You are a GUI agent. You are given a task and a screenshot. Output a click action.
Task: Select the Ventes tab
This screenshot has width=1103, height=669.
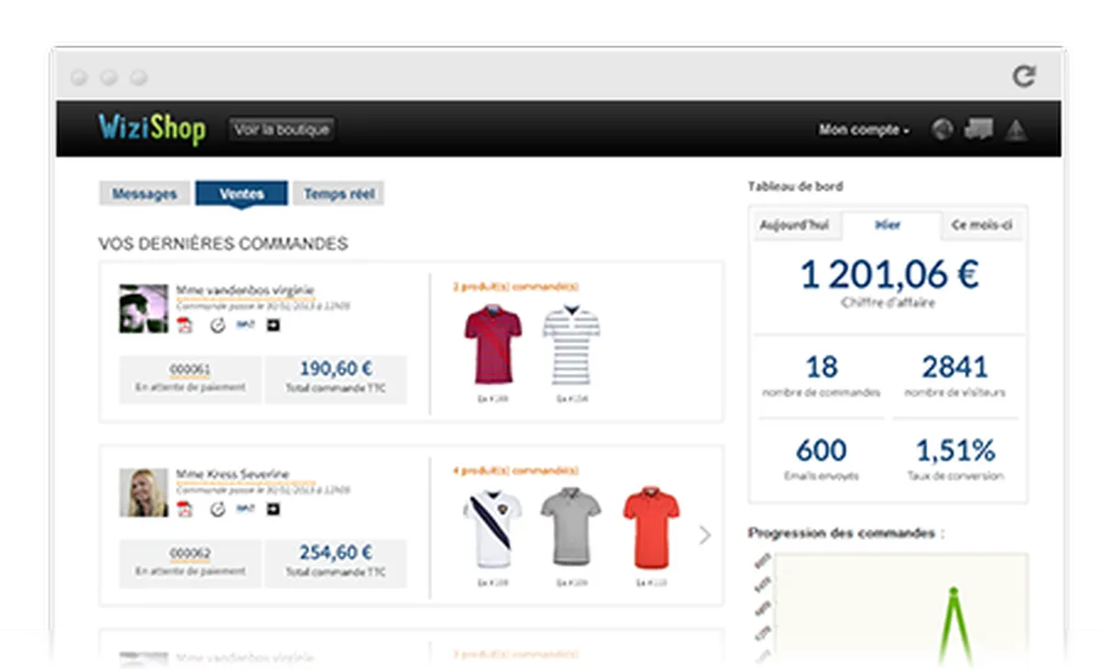click(242, 194)
